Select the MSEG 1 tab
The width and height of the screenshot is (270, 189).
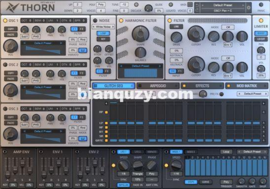176,152
